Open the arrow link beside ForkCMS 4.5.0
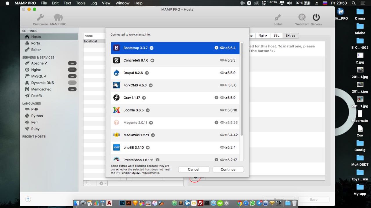The width and height of the screenshot is (371, 208). 151,85
